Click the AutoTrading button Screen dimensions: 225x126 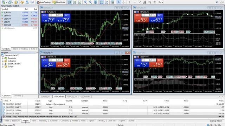coord(44,2)
